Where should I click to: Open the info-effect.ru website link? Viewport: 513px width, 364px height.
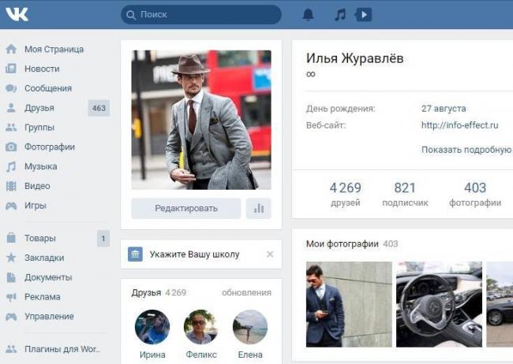point(459,125)
